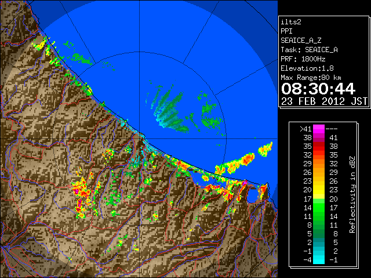Click the SEAICE_A_Z product label
The width and height of the screenshot is (371, 278).
301,41
